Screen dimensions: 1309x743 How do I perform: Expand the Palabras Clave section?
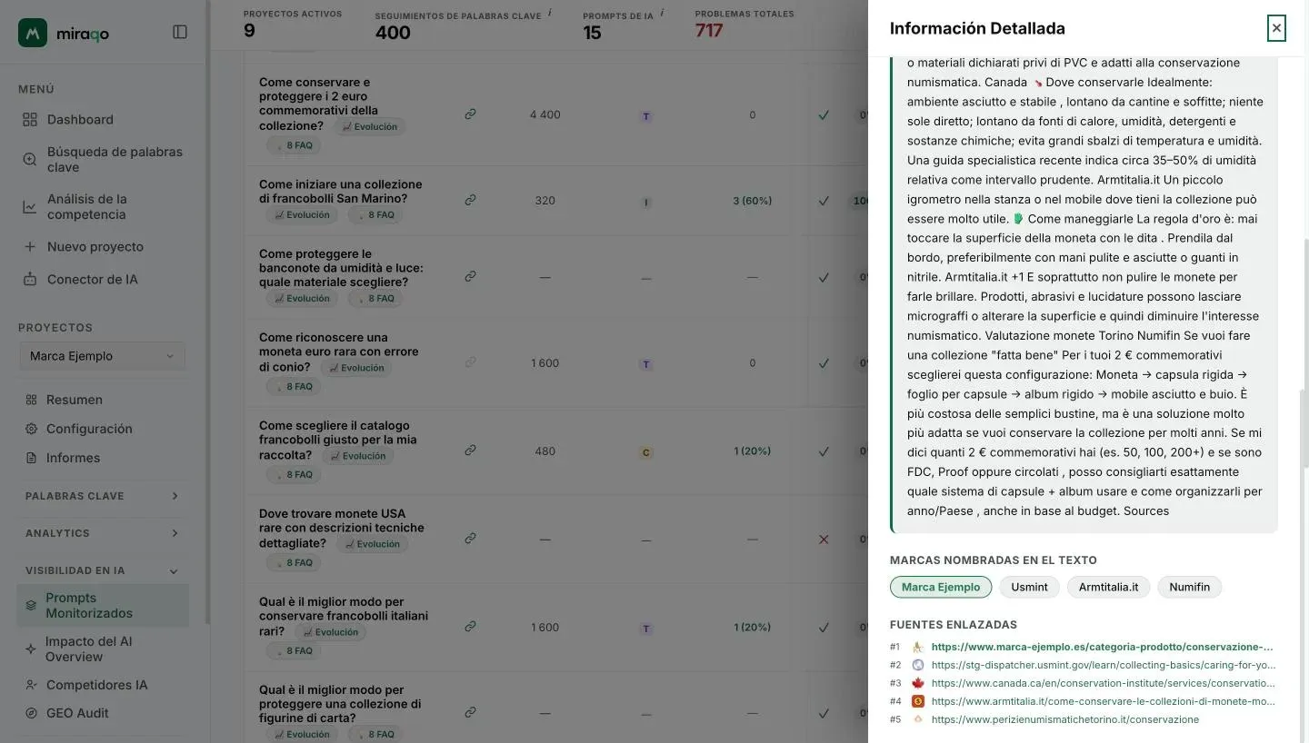coord(103,496)
